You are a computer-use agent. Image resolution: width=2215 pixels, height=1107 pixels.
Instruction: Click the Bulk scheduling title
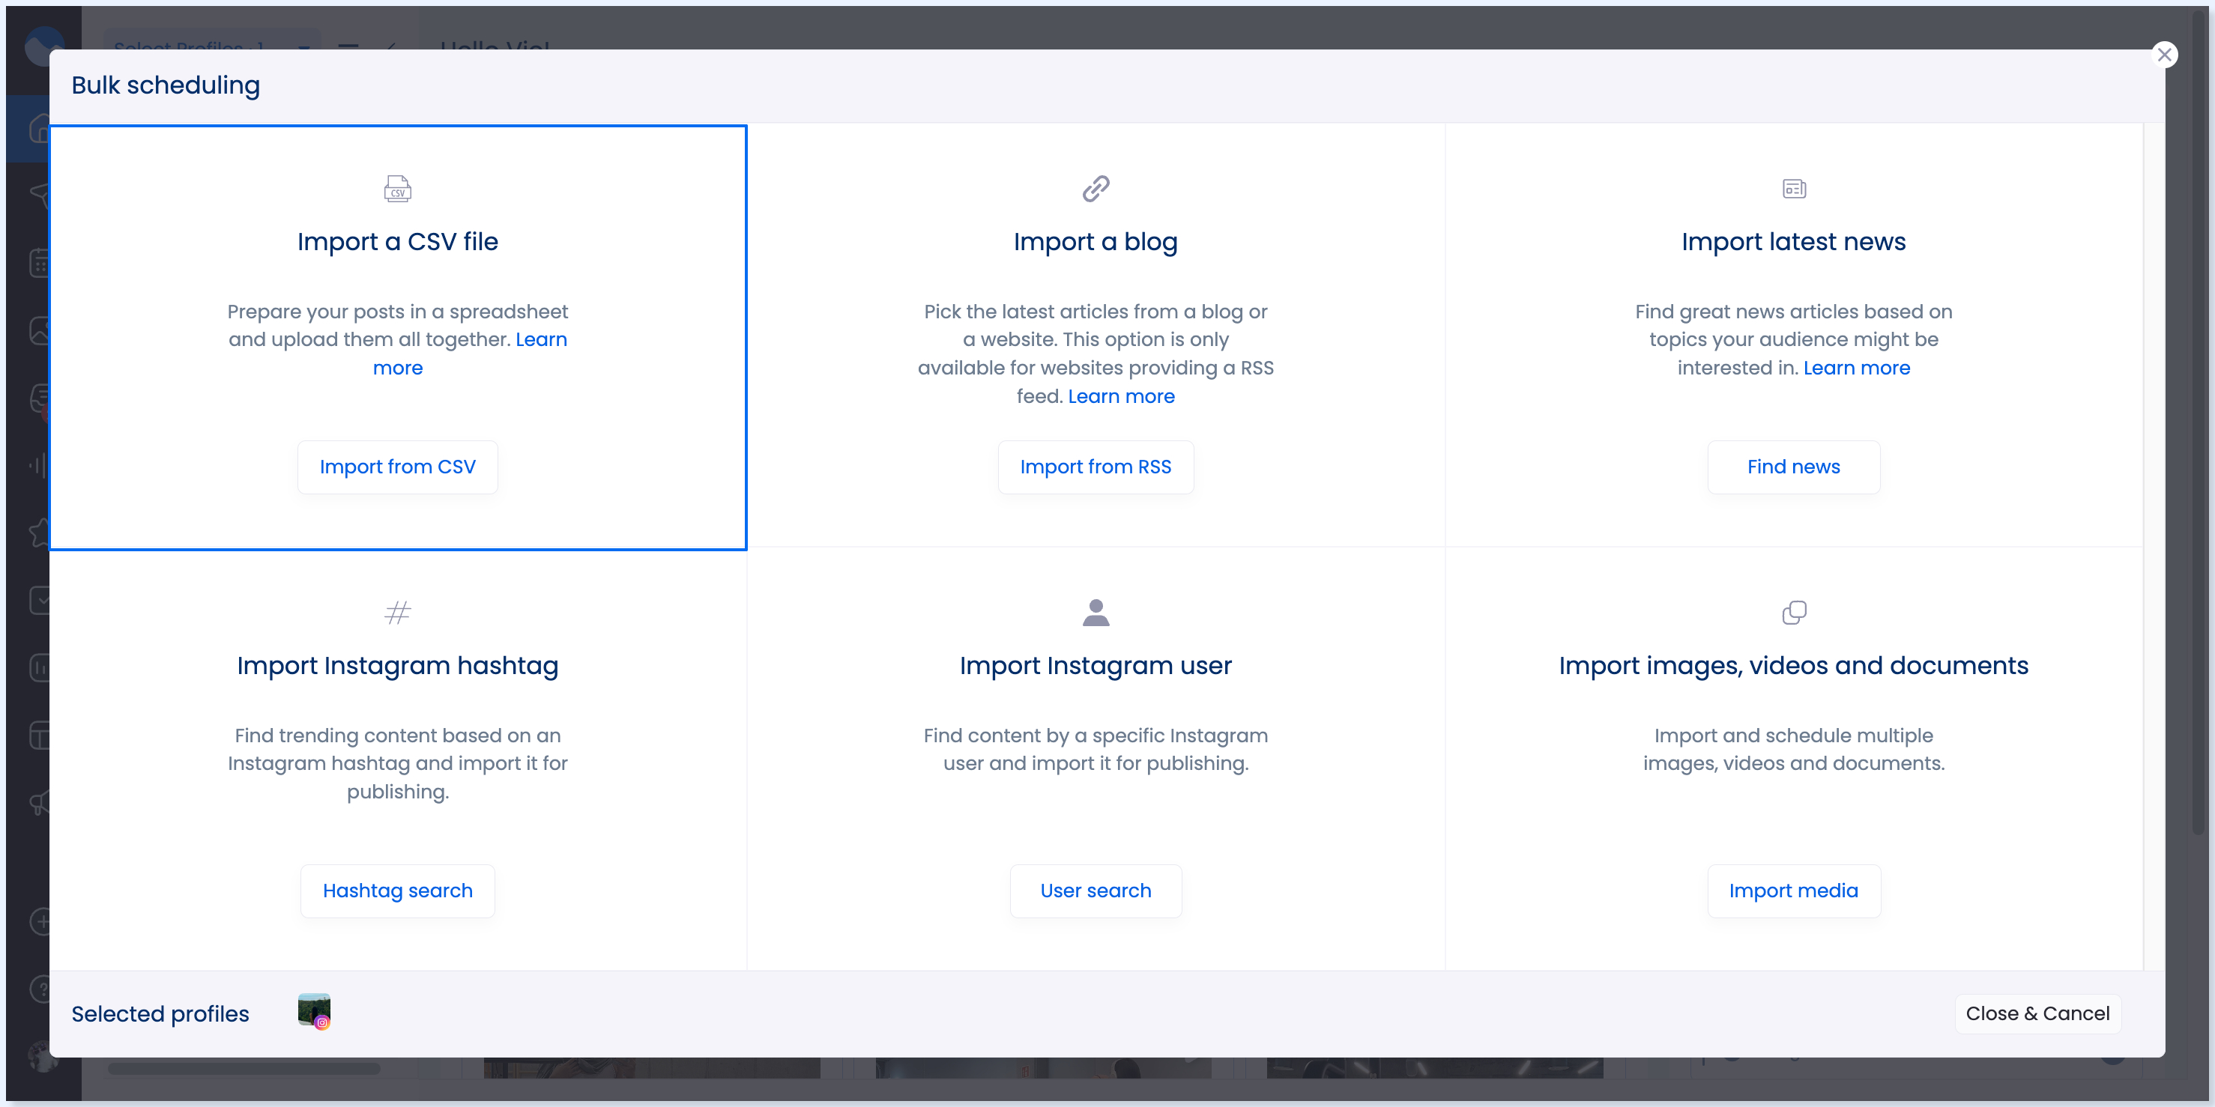pyautogui.click(x=165, y=85)
